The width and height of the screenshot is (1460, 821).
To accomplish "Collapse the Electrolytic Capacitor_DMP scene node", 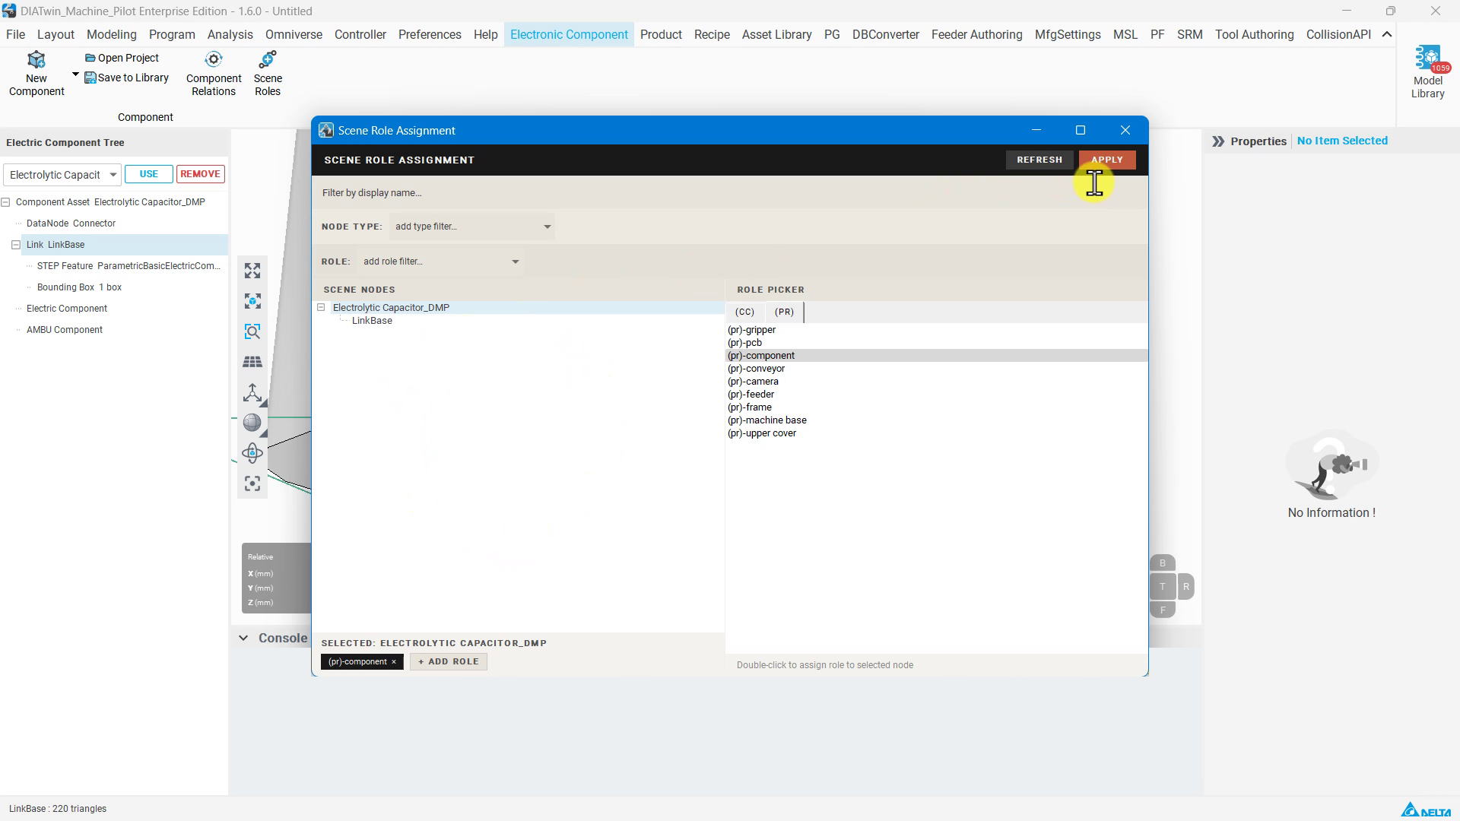I will [x=321, y=308].
